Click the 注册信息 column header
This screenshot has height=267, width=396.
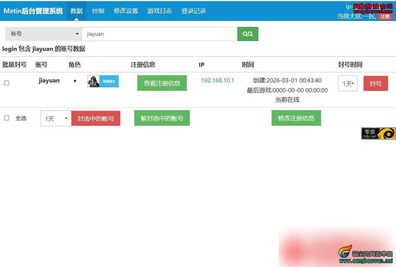[x=143, y=64]
